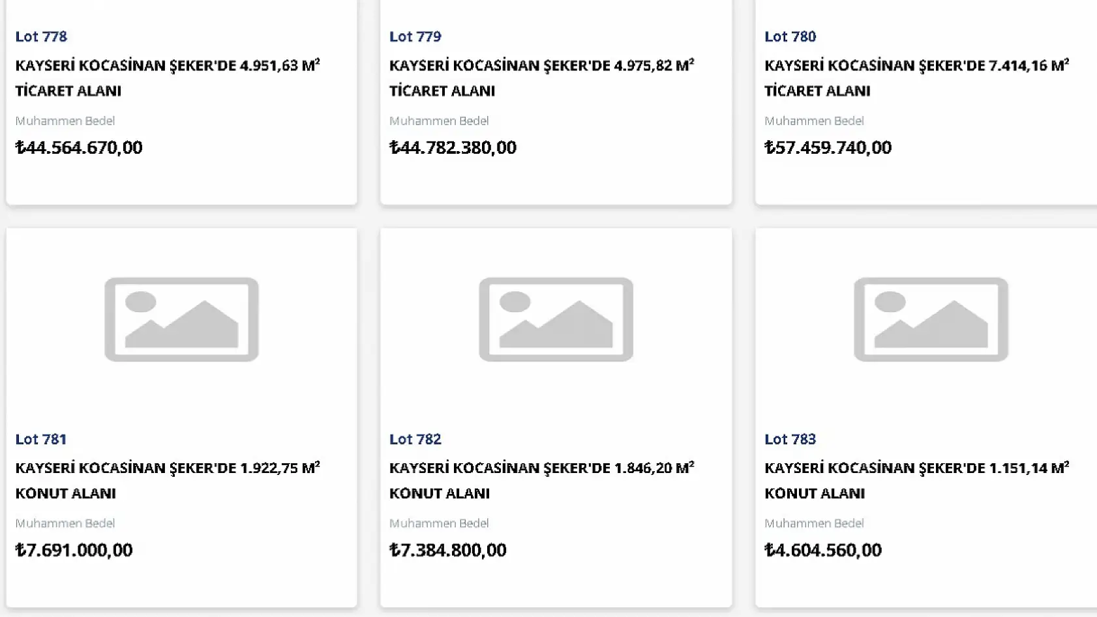The width and height of the screenshot is (1097, 617).
Task: Open the 4.951,63 M² Ticaret Alanı listing title
Action: pos(167,78)
